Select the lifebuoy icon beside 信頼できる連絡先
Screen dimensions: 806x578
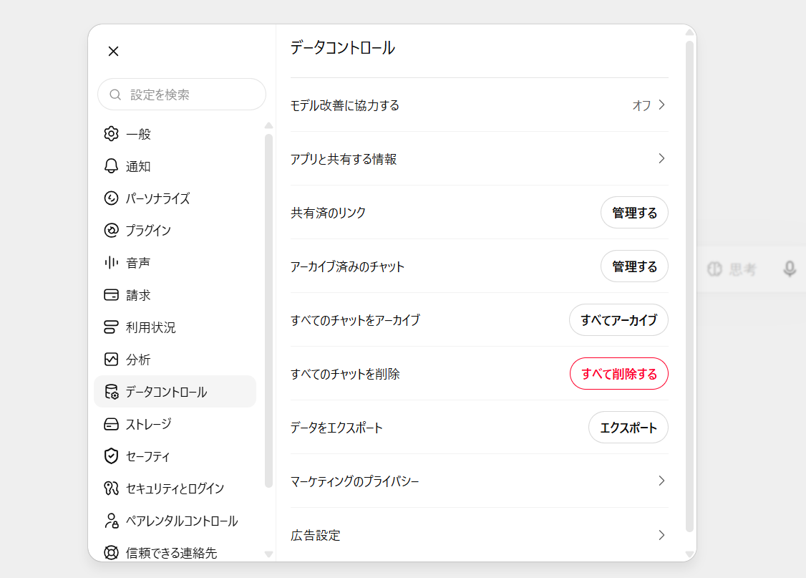coord(111,553)
